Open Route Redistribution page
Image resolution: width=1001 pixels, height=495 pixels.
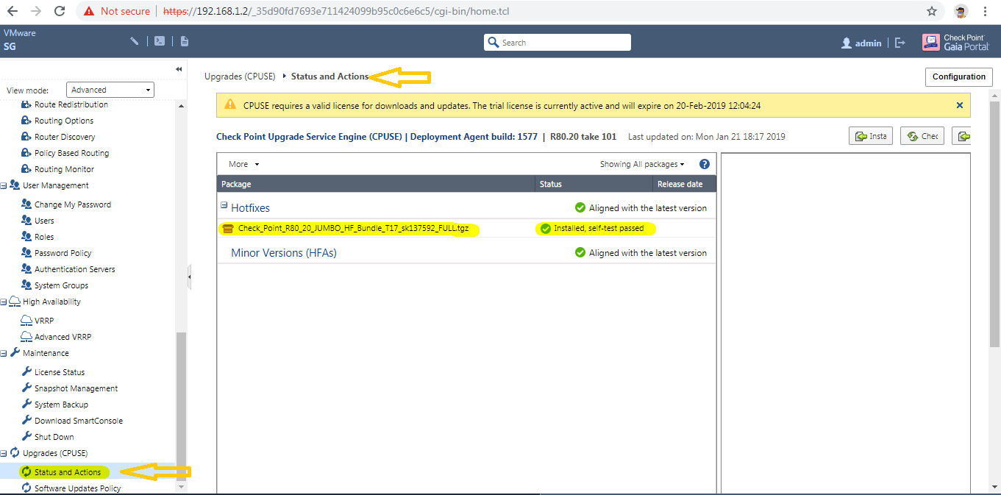(x=71, y=104)
